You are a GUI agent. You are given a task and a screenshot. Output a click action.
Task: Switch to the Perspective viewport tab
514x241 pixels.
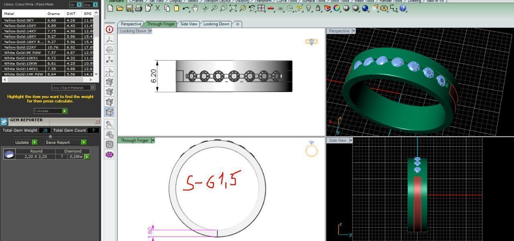pyautogui.click(x=131, y=24)
